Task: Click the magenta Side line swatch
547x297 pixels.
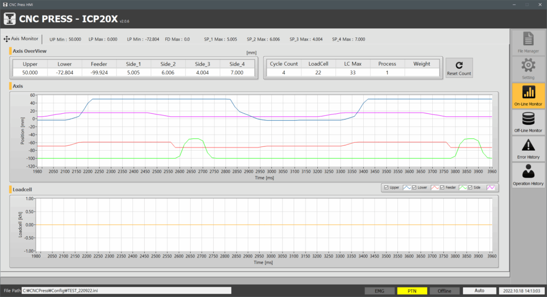Action: (x=490, y=187)
